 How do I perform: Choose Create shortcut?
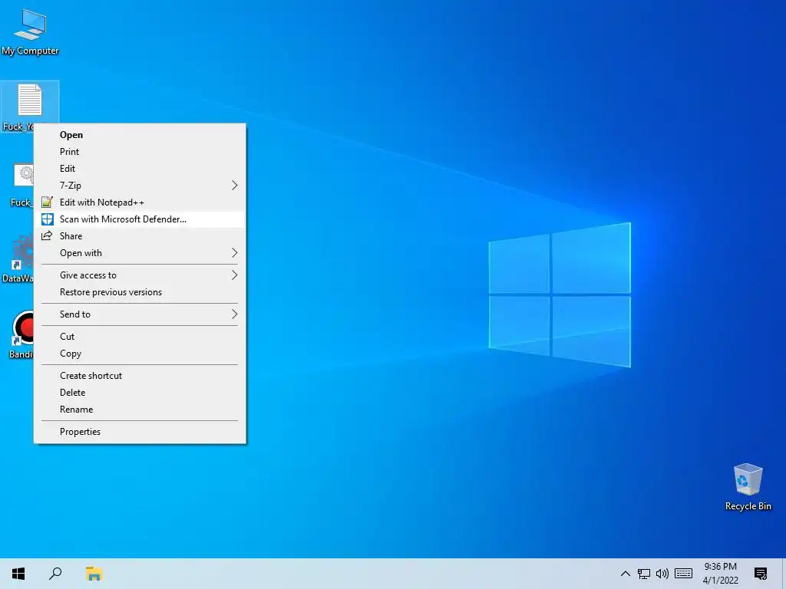pyautogui.click(x=140, y=376)
